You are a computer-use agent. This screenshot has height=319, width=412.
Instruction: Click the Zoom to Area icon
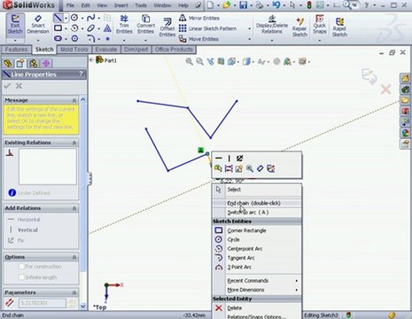[200, 62]
